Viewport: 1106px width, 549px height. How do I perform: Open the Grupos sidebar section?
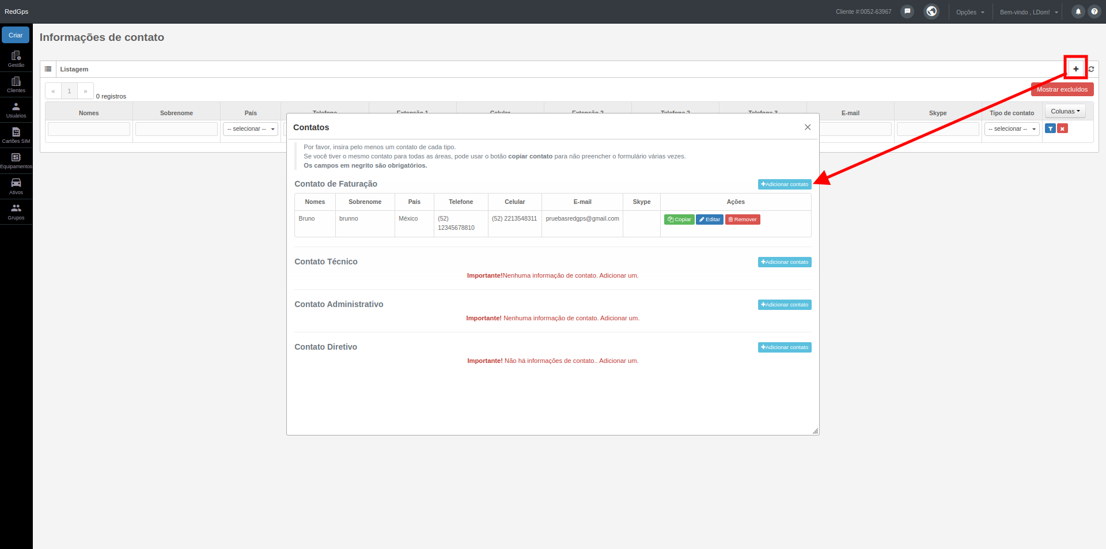coord(16,211)
